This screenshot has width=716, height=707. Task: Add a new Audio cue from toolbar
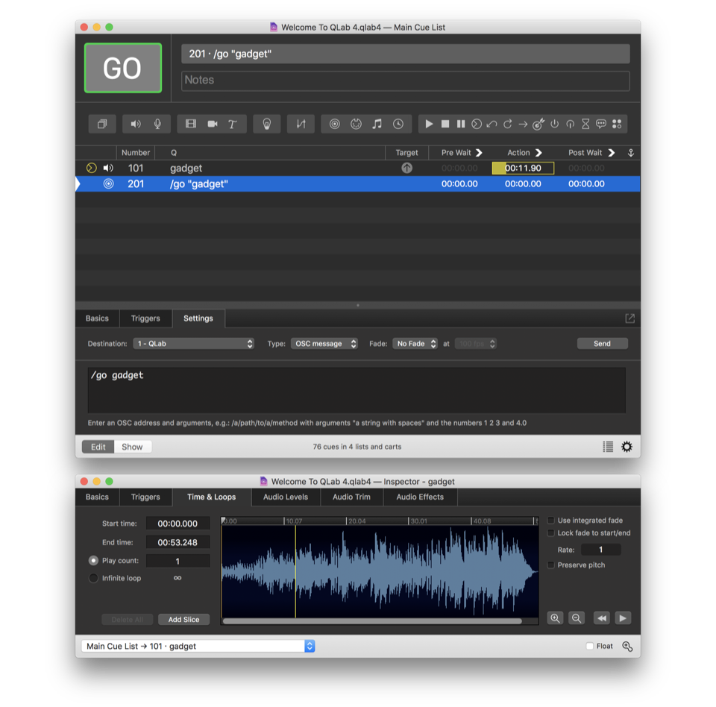coord(136,124)
